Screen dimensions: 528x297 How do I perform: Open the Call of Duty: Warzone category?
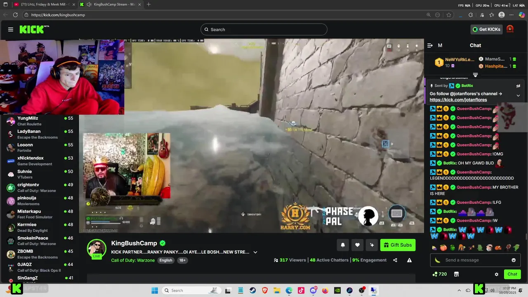tap(133, 260)
